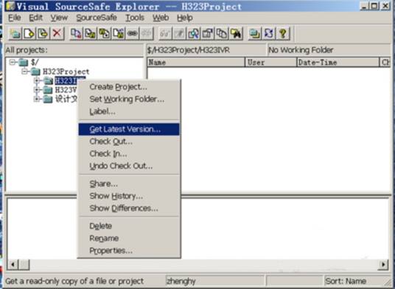The height and width of the screenshot is (289, 395).
Task: Open the SourceSafe menu in menu bar
Action: pyautogui.click(x=97, y=18)
